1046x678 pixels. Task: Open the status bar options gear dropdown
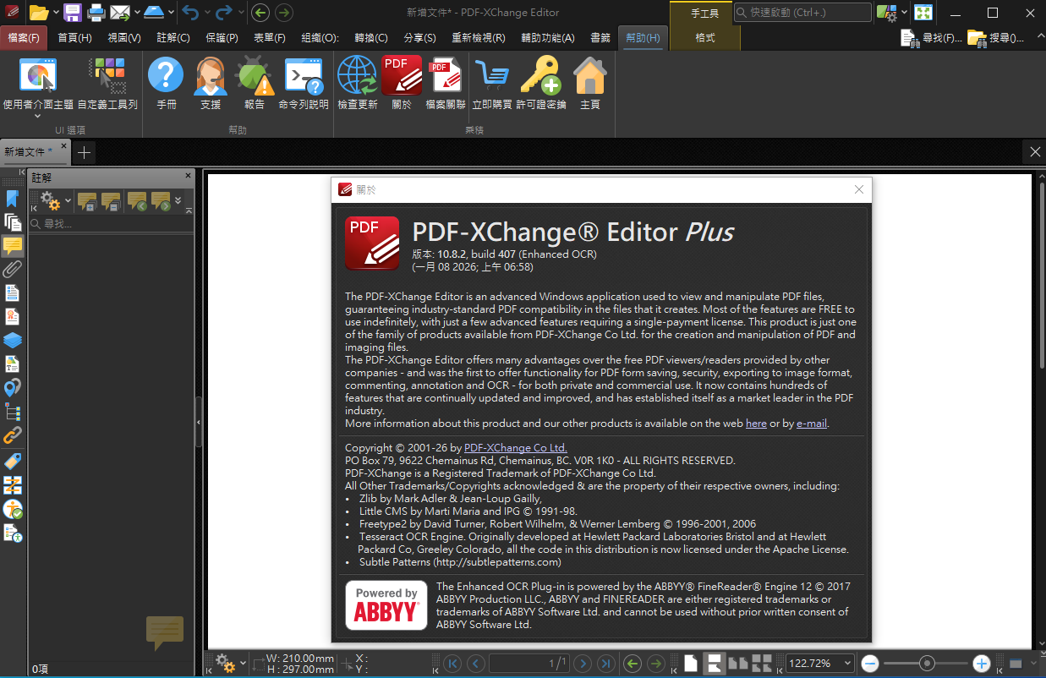(243, 664)
